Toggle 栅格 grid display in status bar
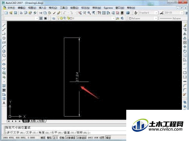This screenshot has height=141, width=189. tap(49, 138)
